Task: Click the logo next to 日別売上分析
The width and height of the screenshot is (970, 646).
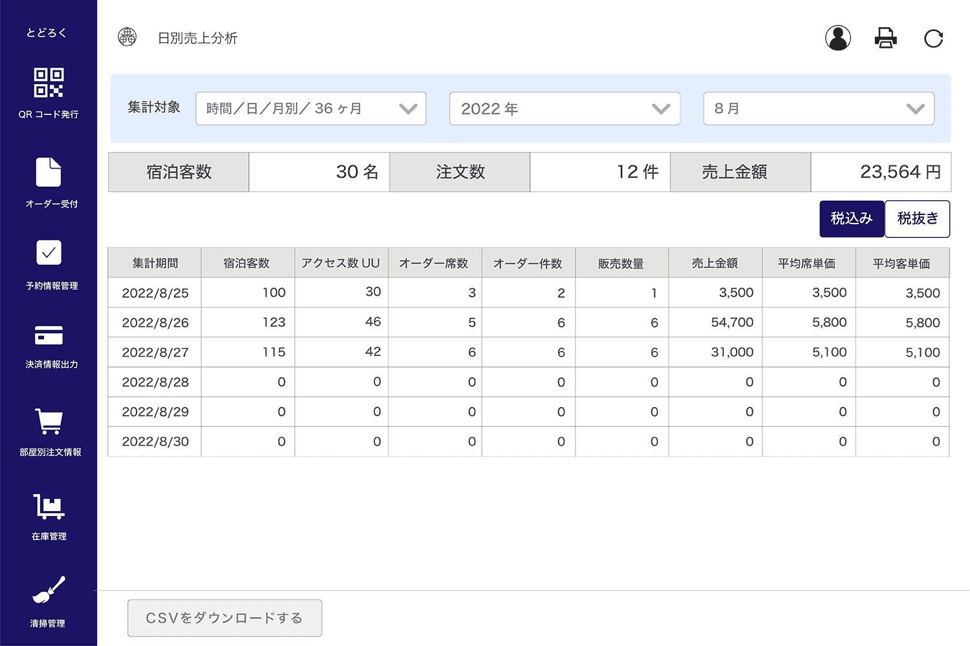Action: [127, 37]
